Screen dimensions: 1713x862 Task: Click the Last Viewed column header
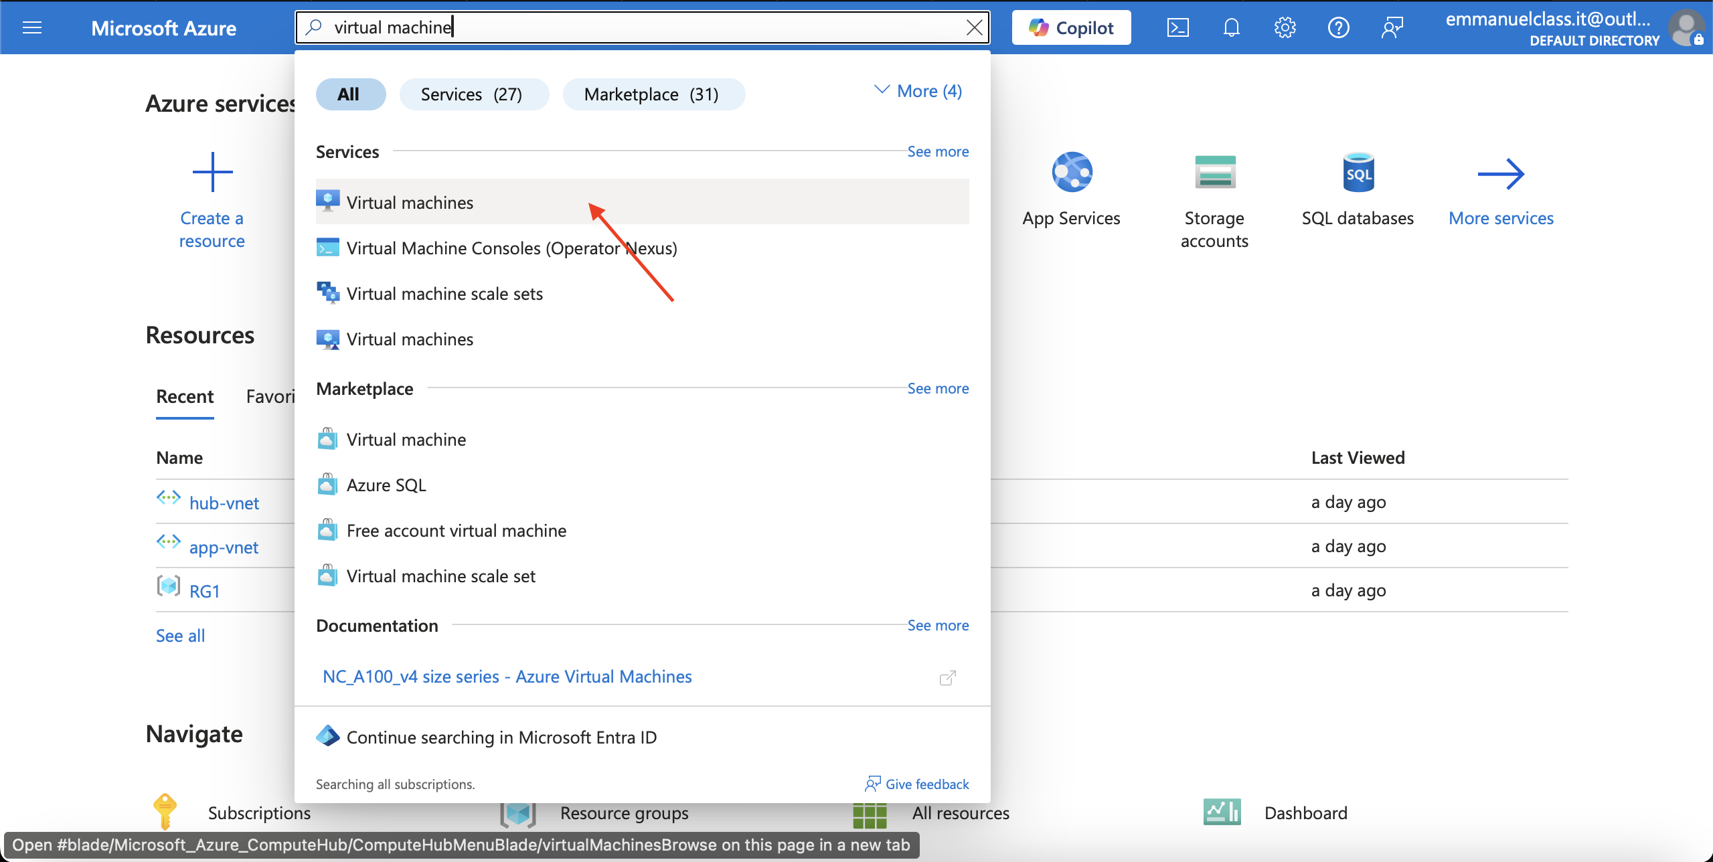tap(1358, 458)
